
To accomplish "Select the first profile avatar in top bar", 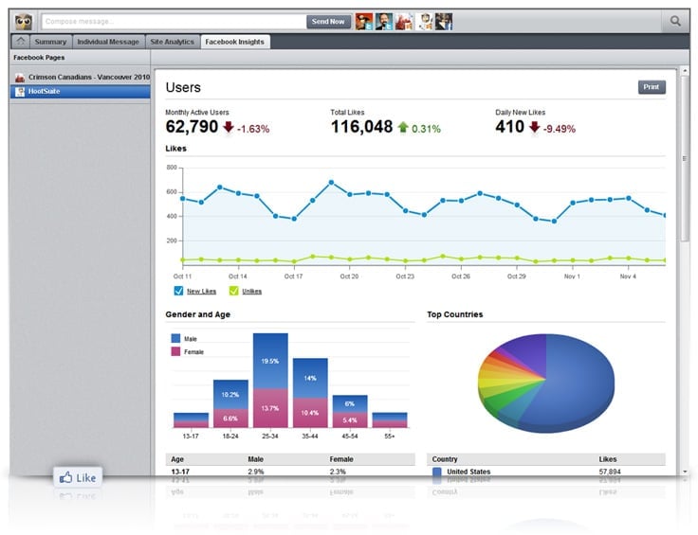I will [x=363, y=21].
